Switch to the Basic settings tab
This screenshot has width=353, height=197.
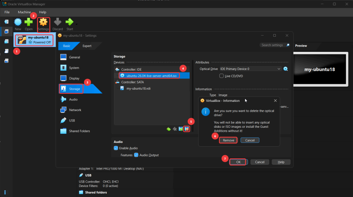coord(67,46)
